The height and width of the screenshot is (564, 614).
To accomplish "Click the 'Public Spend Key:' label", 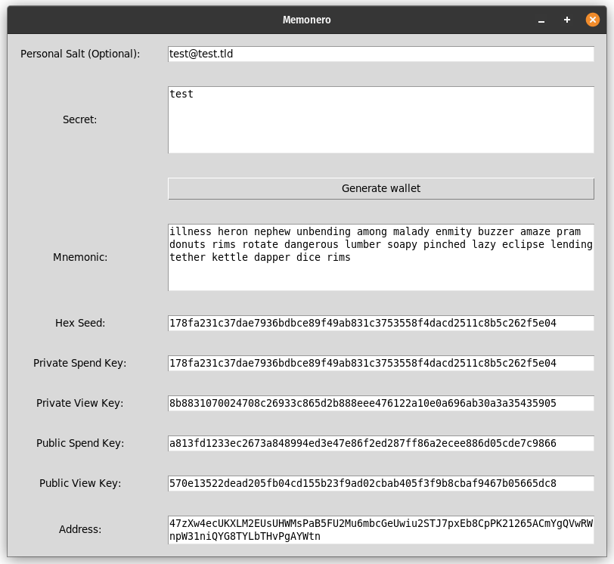I will (x=80, y=443).
